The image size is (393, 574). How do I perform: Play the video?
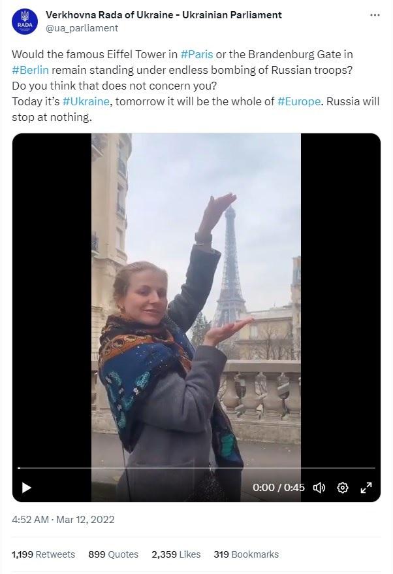point(26,488)
